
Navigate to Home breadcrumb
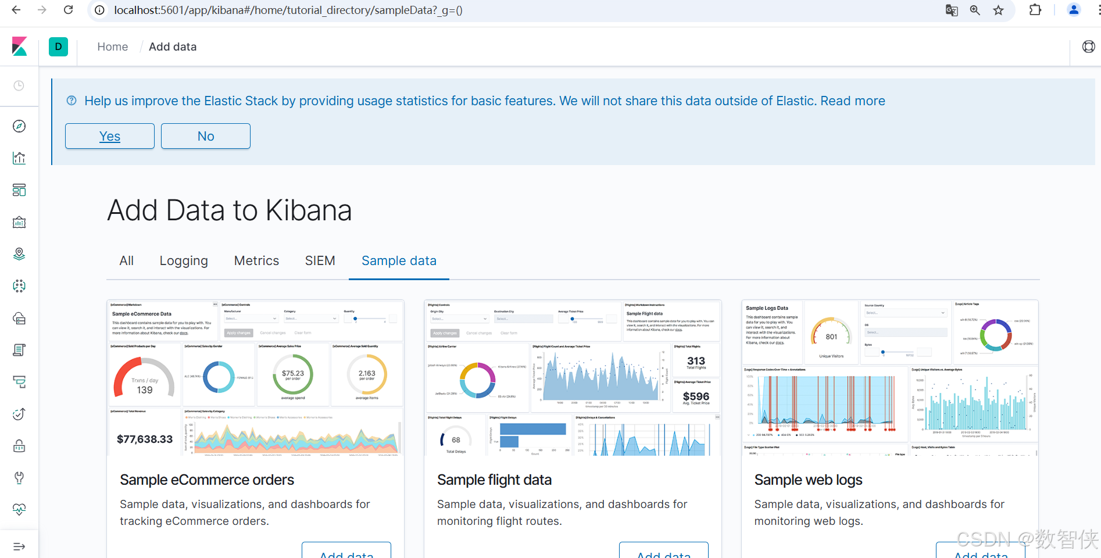point(113,46)
